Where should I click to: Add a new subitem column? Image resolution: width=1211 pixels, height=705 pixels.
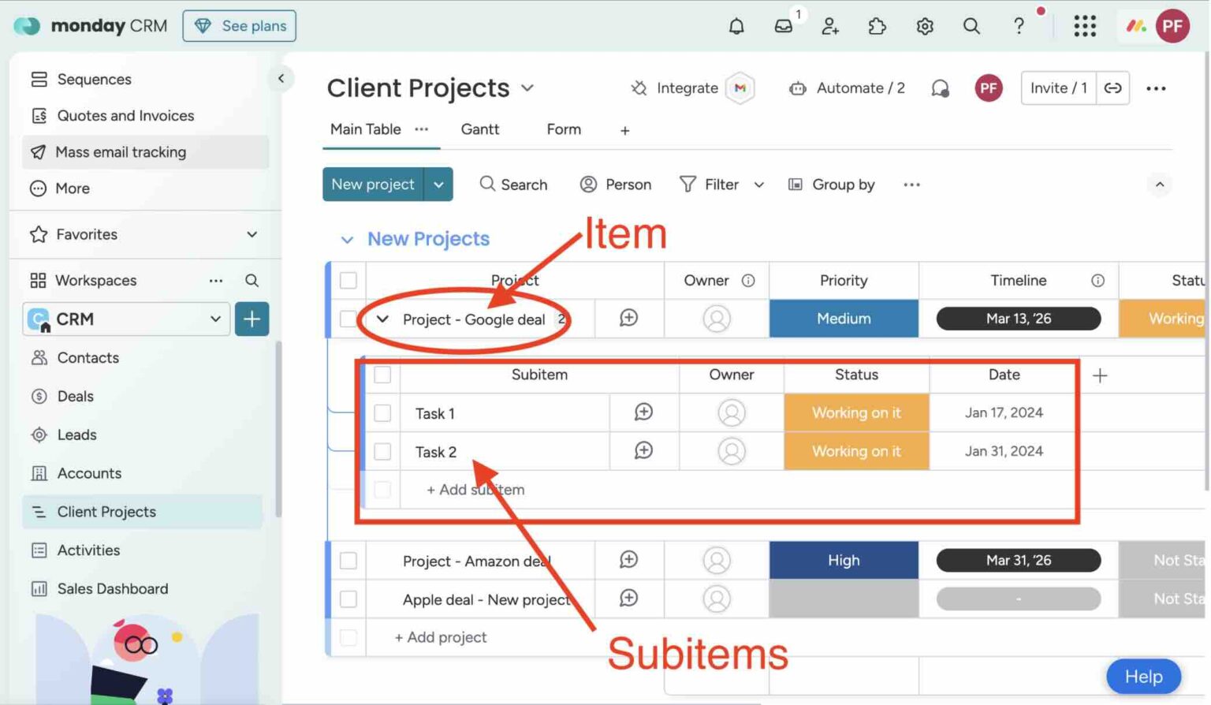point(1100,375)
